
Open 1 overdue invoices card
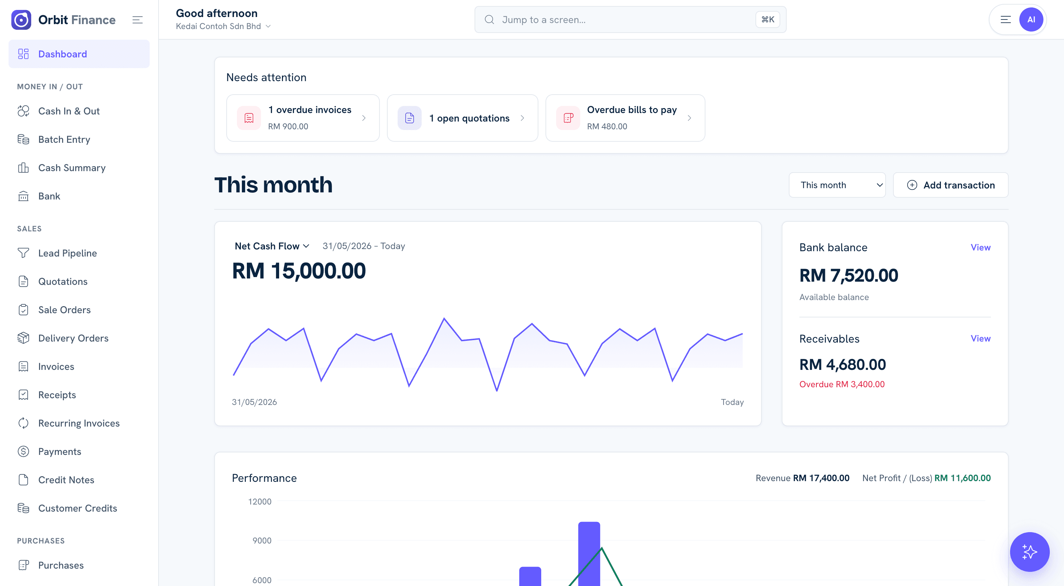(303, 118)
